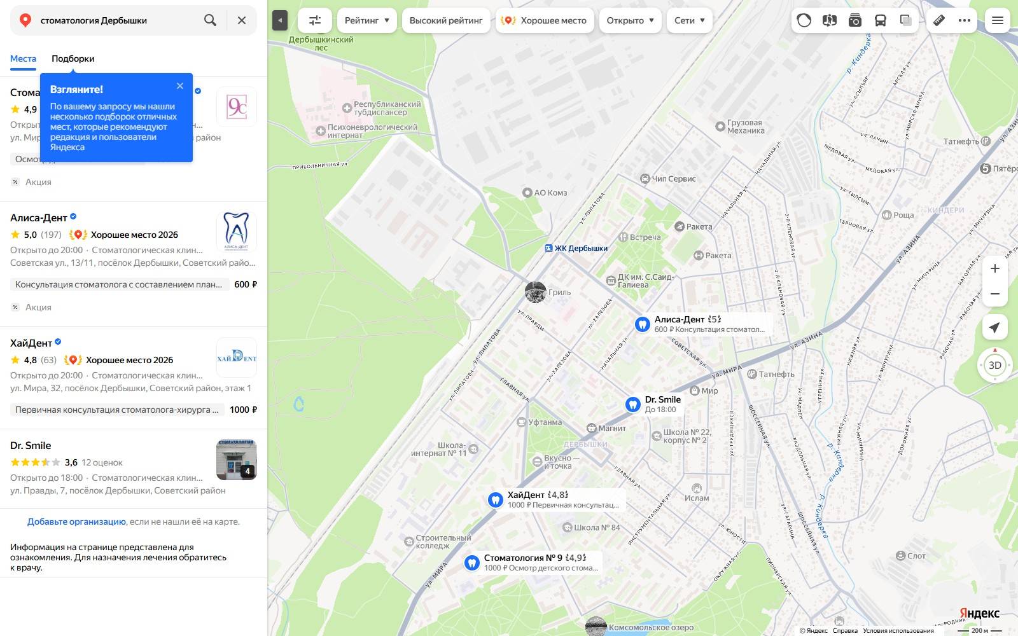Open the ХайДент listing title
Viewport: 1018px width, 636px height.
coord(31,343)
